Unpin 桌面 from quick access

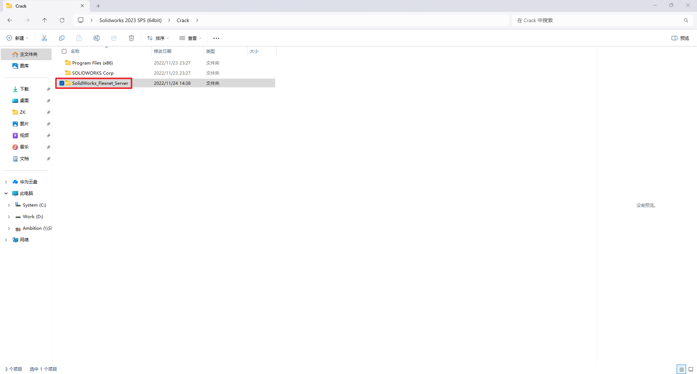click(48, 101)
